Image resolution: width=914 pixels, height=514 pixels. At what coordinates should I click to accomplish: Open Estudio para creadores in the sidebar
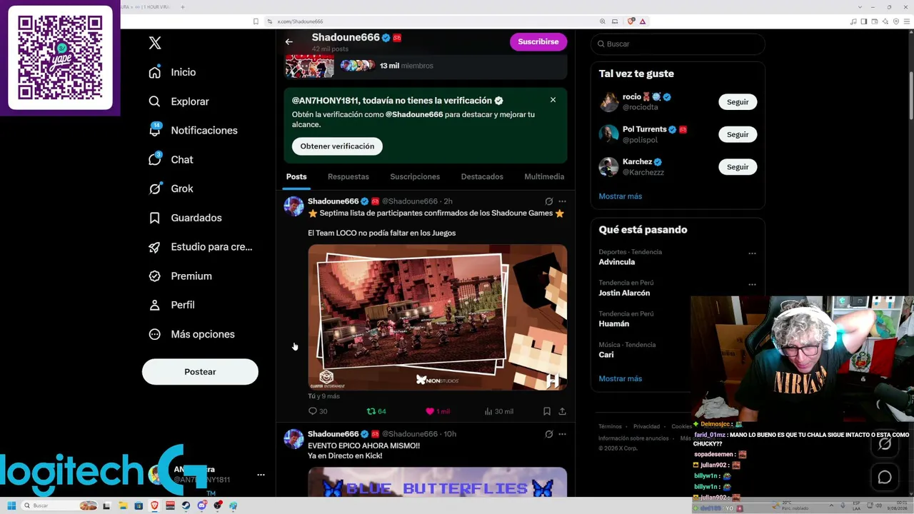click(x=200, y=247)
